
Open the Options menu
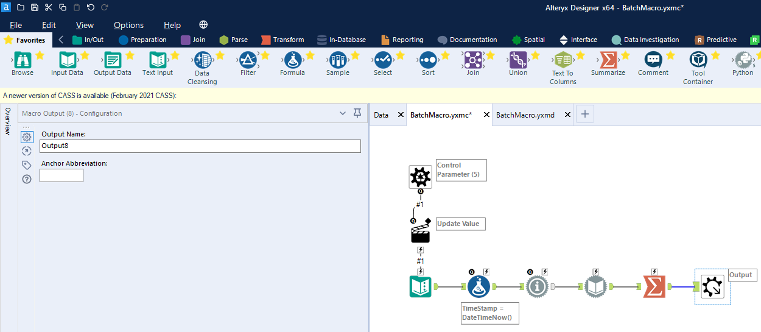click(x=128, y=25)
